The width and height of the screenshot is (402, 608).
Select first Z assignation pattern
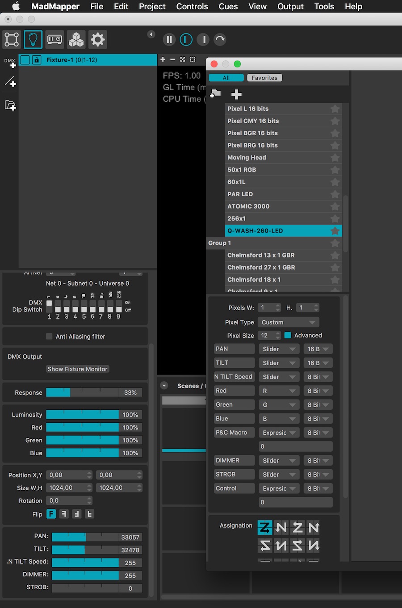click(x=265, y=528)
